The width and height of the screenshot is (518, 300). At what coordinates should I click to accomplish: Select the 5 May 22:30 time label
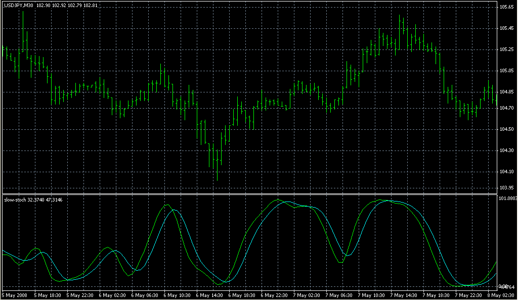(81, 295)
